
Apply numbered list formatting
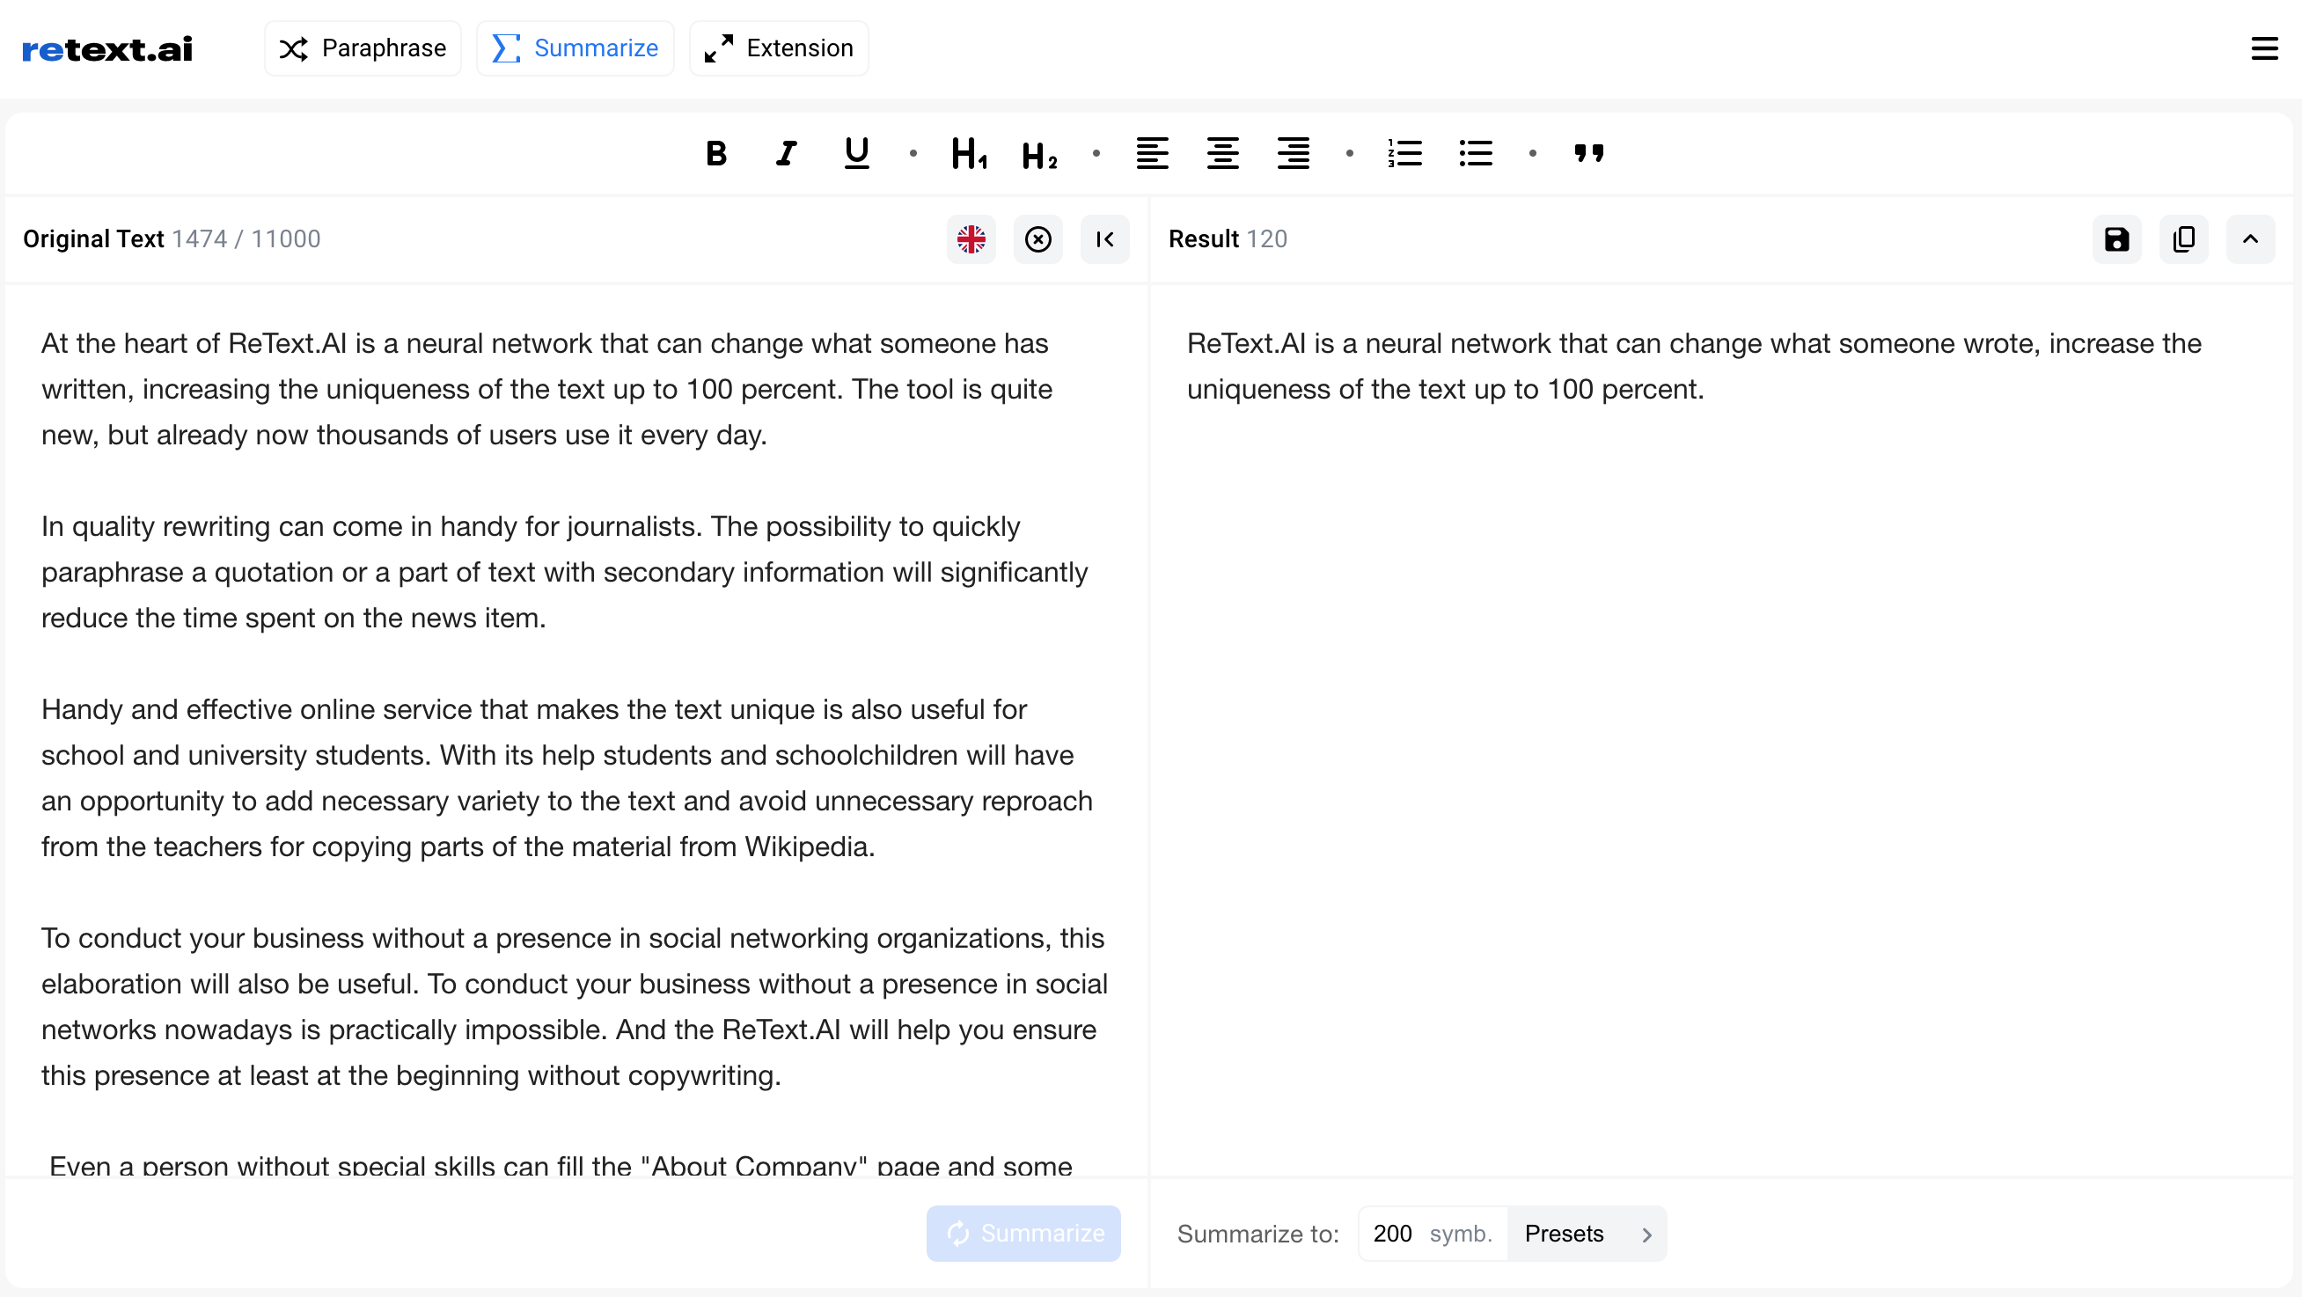pyautogui.click(x=1404, y=153)
